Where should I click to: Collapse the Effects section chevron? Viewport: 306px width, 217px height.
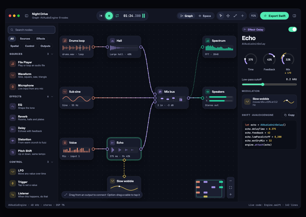pyautogui.click(x=52, y=97)
